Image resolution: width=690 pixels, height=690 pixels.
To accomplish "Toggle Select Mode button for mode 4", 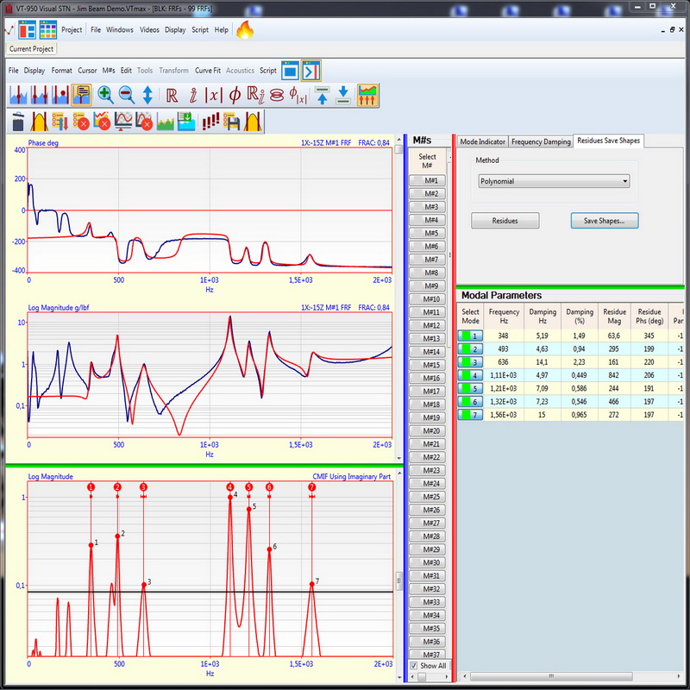I will (x=470, y=375).
